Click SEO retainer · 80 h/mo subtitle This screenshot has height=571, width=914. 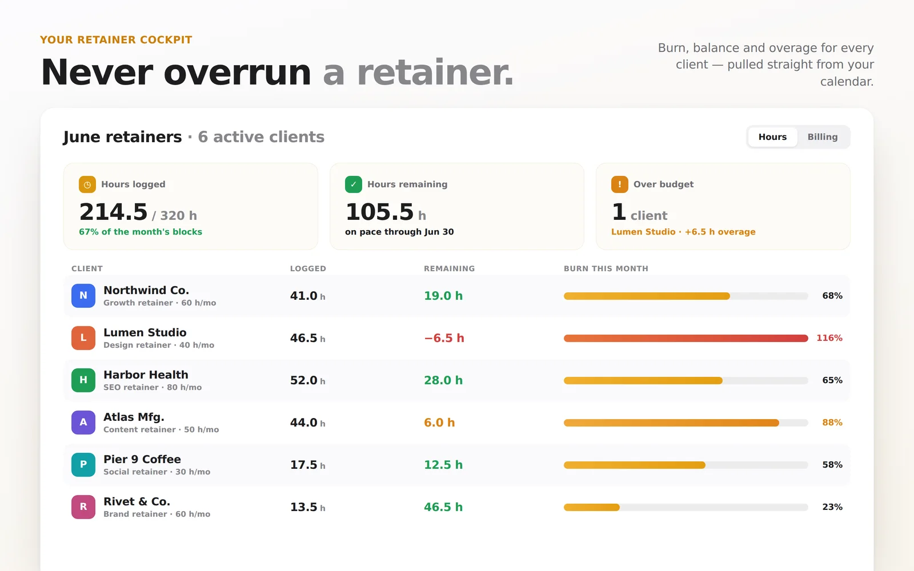(153, 388)
